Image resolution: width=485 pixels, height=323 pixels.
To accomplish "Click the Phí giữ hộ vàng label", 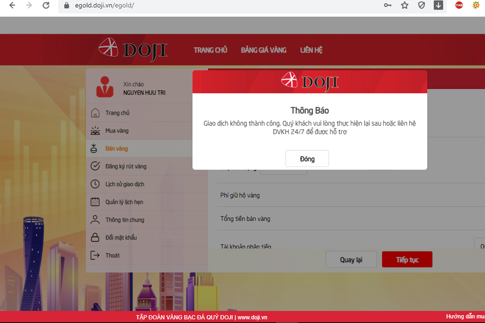I will pos(240,195).
